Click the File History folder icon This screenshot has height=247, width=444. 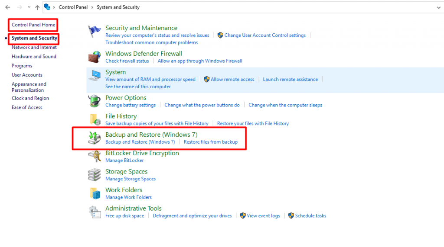click(x=95, y=119)
